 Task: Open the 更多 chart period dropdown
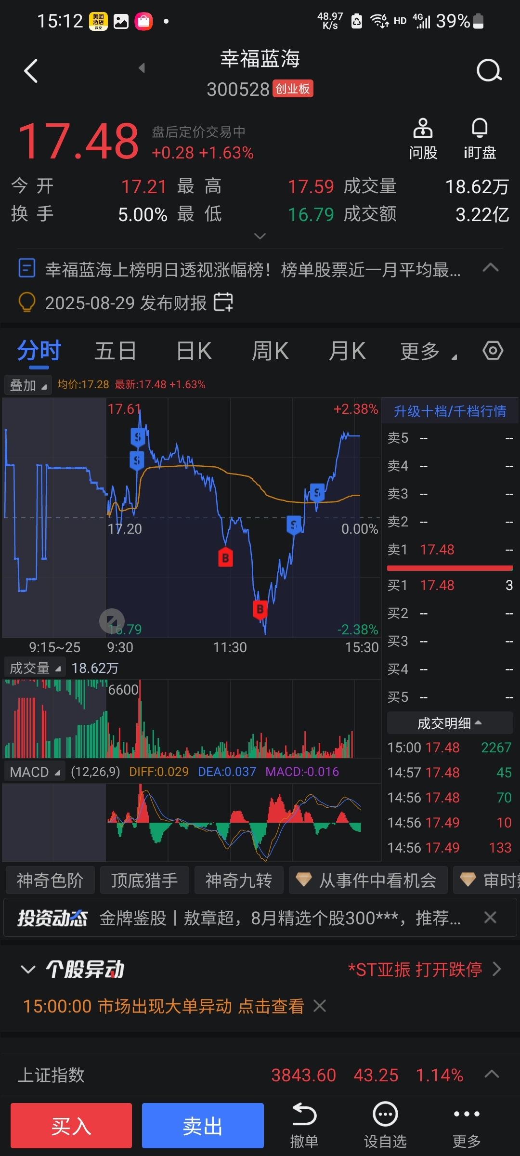tap(429, 351)
